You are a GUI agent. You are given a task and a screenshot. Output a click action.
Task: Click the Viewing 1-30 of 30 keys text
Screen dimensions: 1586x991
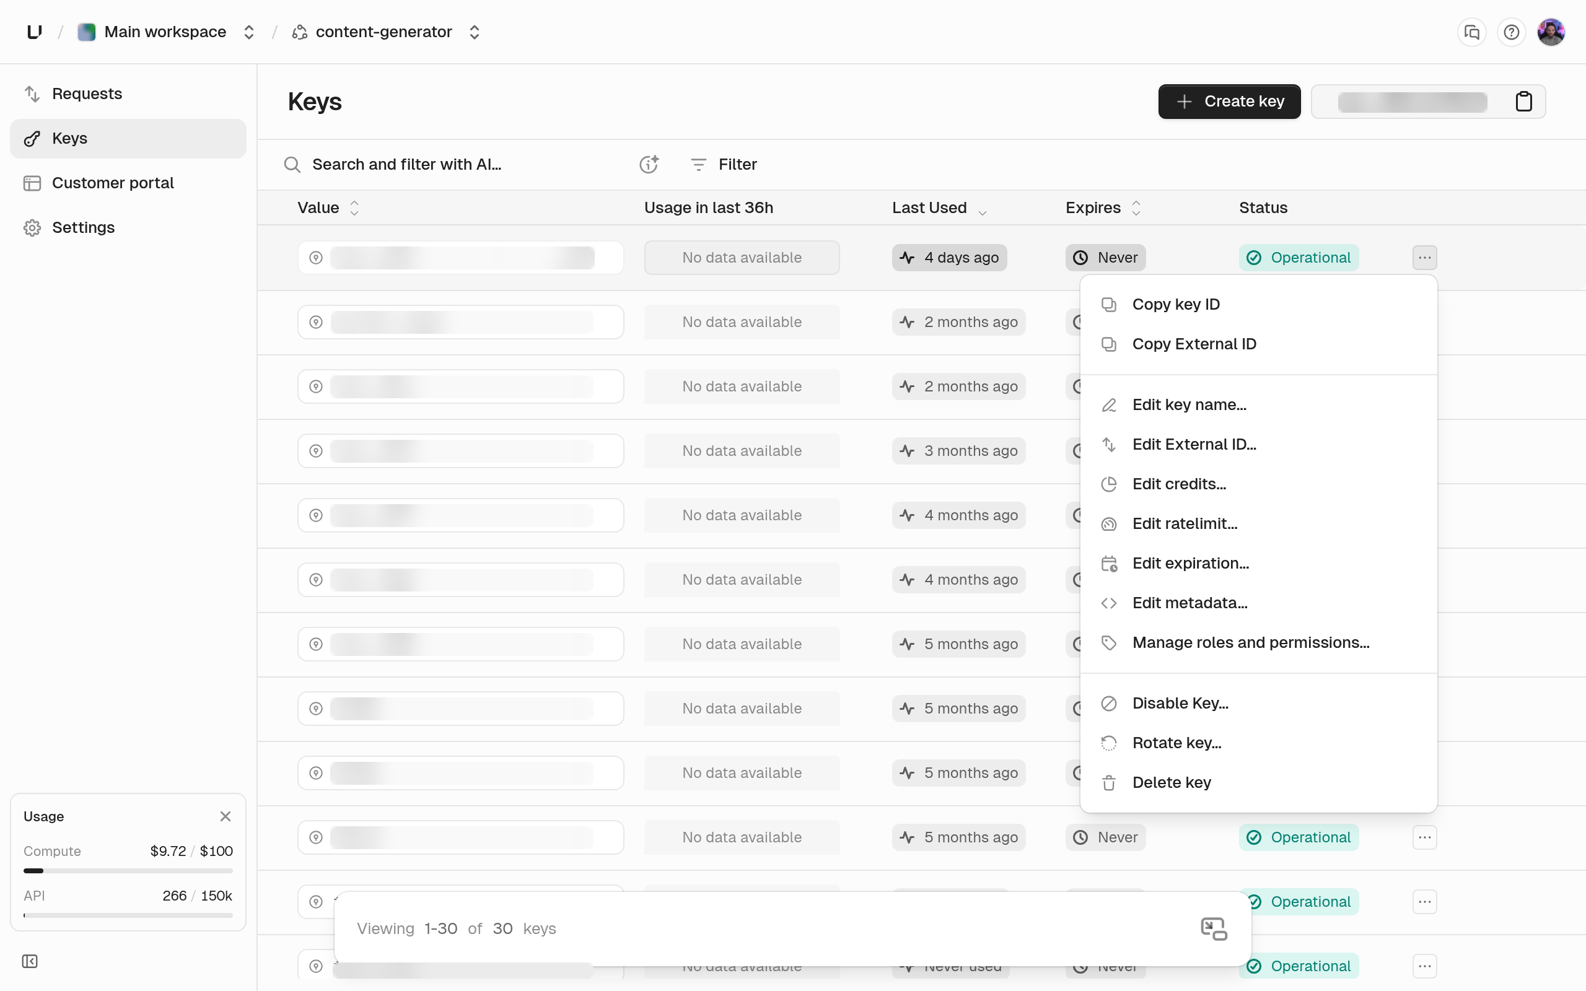(x=456, y=928)
